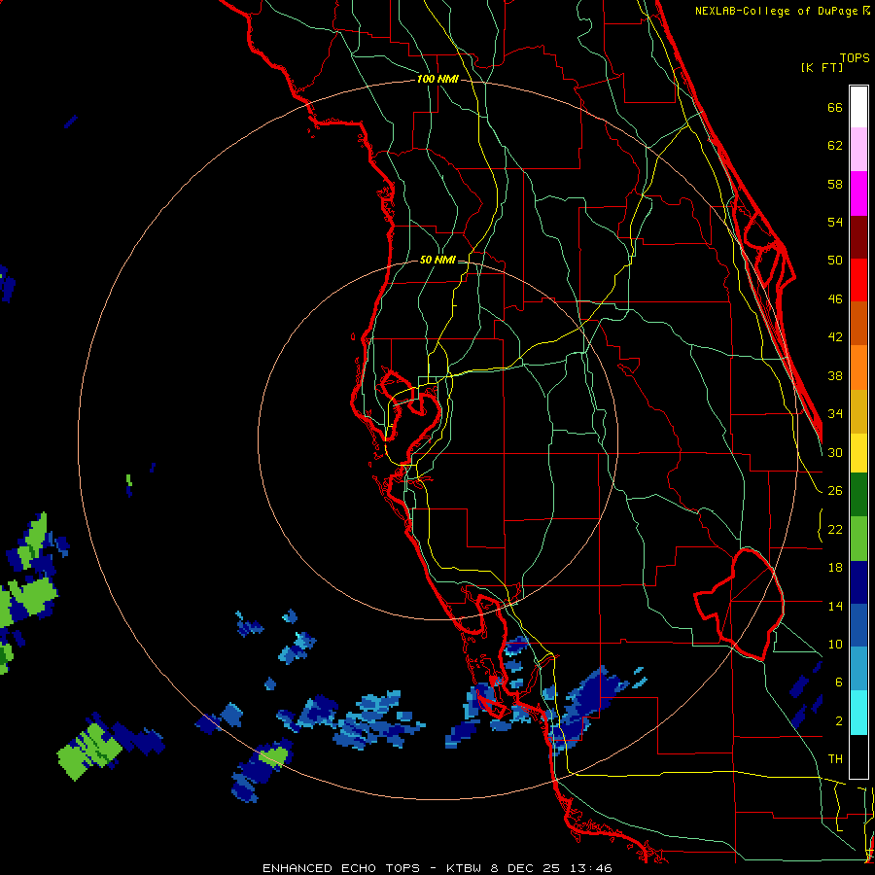Screen dimensions: 875x875
Task: Click the Enhanced Echo Tops KTBW caption
Action: pyautogui.click(x=437, y=868)
